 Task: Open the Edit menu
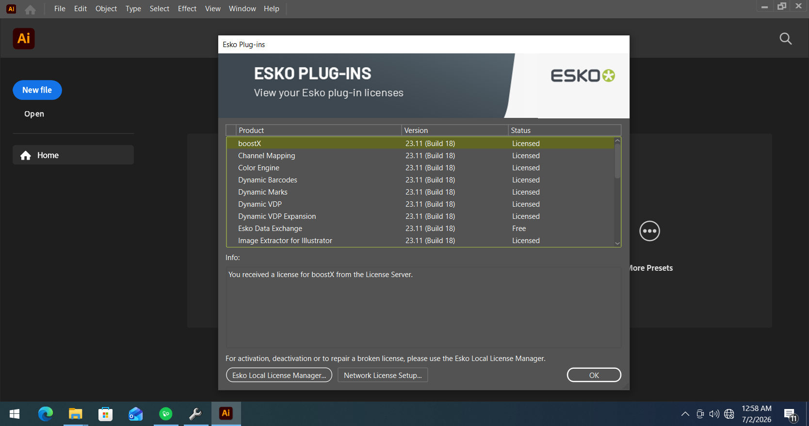(81, 9)
